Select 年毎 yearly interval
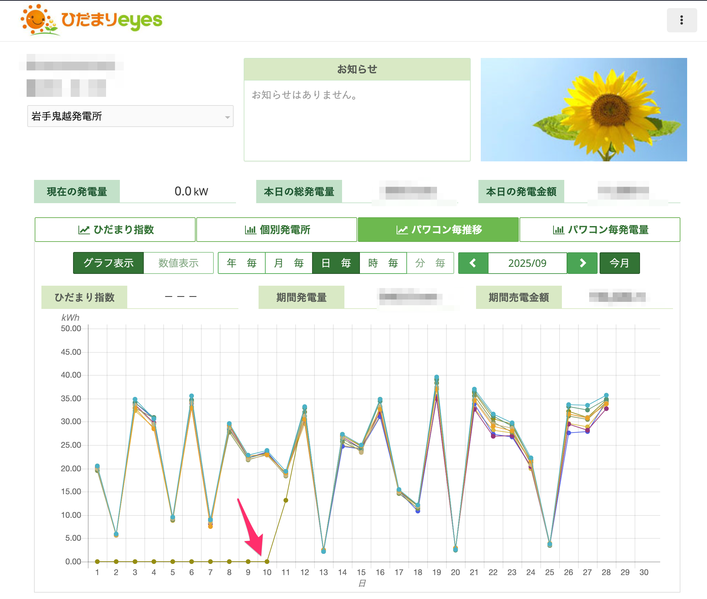The image size is (707, 599). [241, 263]
